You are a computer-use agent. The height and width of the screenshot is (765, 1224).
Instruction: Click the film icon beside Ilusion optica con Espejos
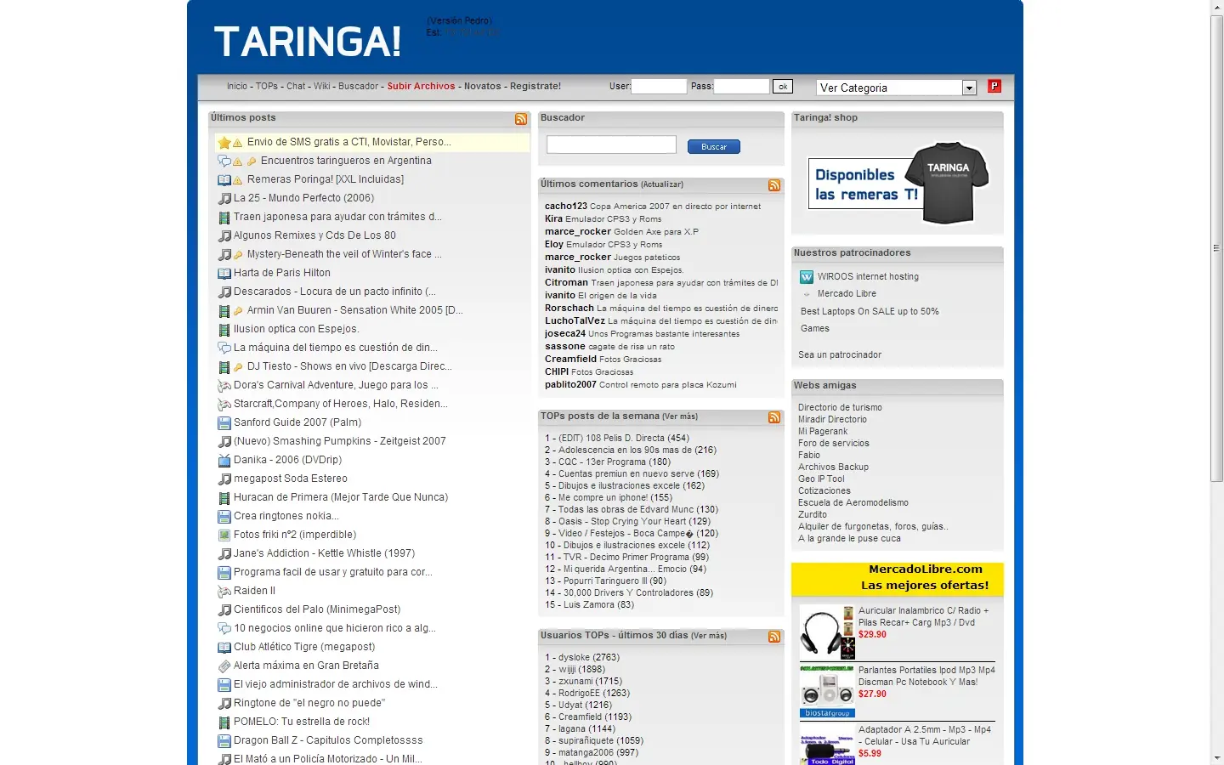224,330
